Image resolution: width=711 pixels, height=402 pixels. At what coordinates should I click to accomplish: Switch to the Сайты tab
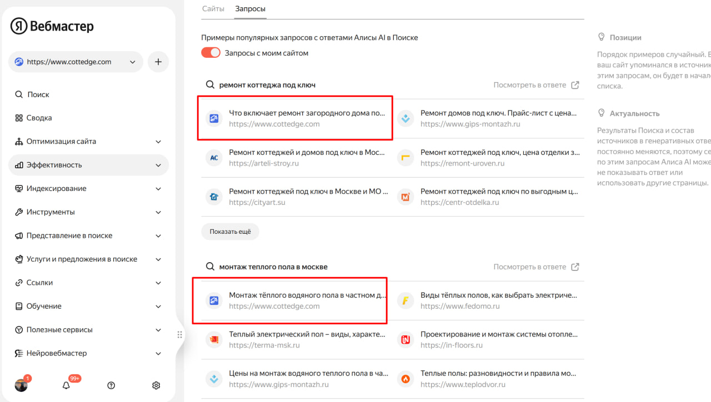click(x=213, y=9)
